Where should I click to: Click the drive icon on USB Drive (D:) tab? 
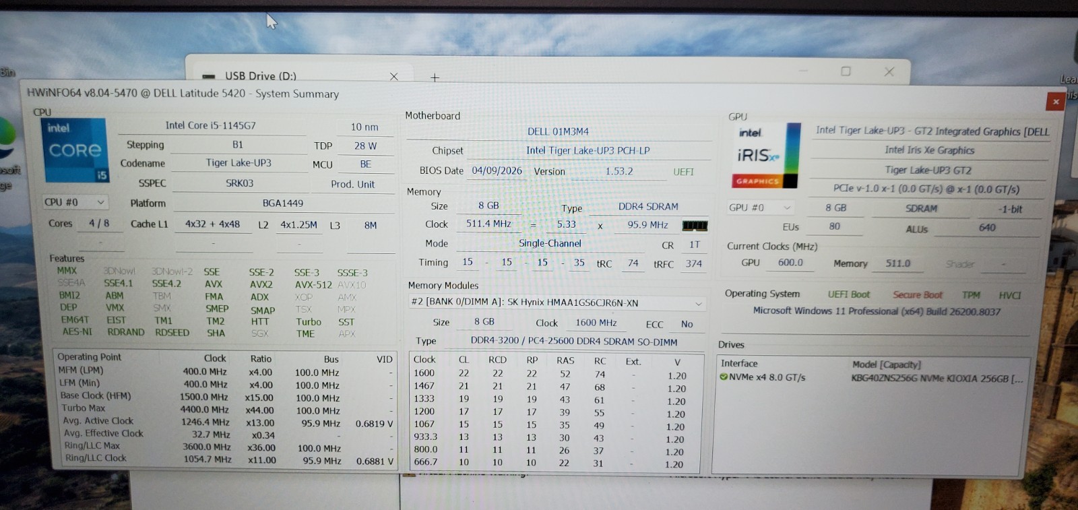coord(209,77)
